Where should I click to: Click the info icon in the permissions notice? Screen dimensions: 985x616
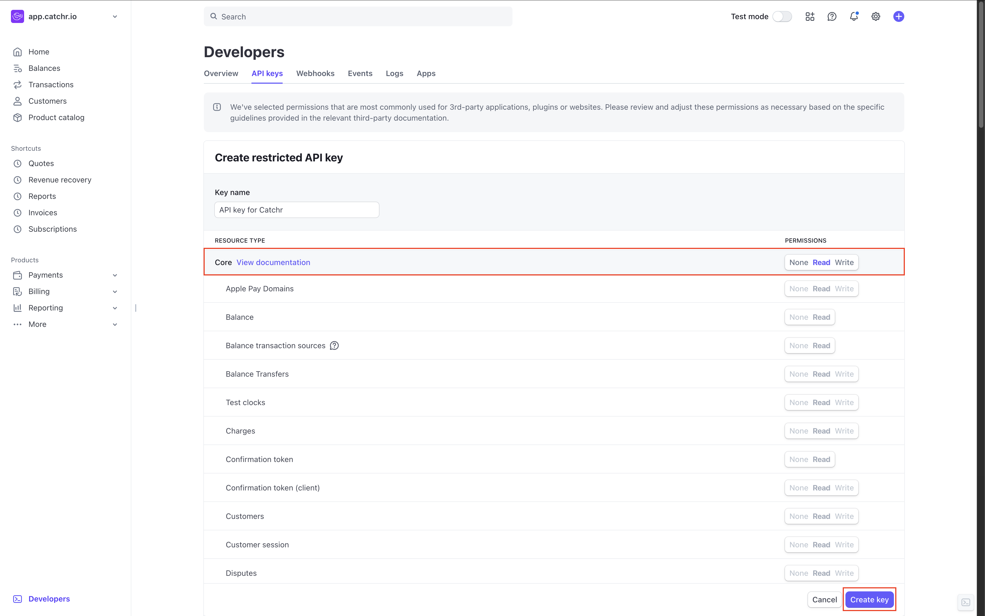[217, 107]
